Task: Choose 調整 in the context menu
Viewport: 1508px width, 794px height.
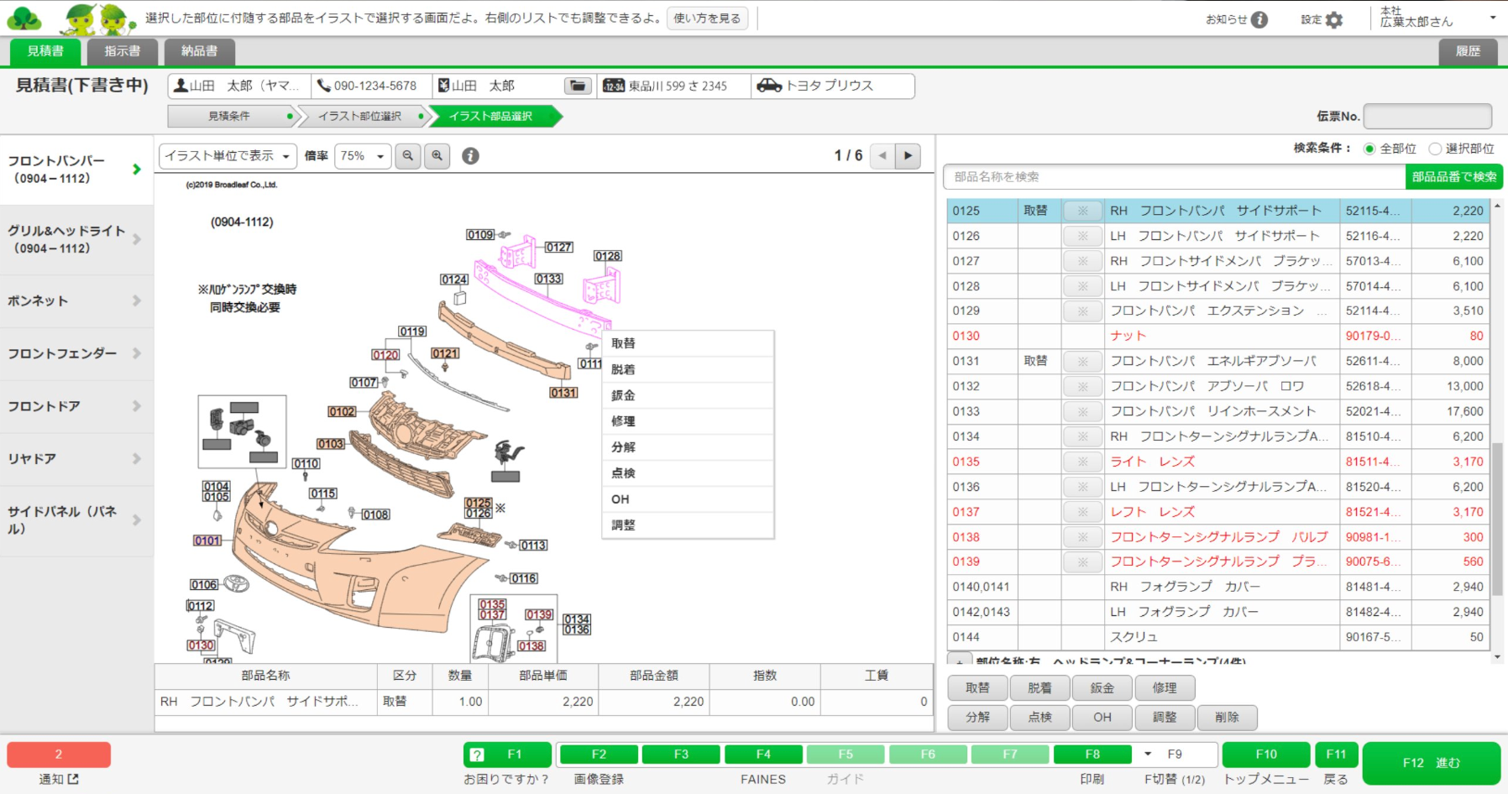Action: pyautogui.click(x=688, y=525)
